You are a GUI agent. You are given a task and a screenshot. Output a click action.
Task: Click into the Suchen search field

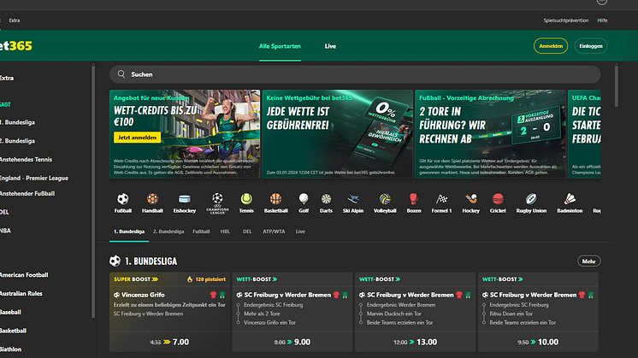tap(355, 74)
